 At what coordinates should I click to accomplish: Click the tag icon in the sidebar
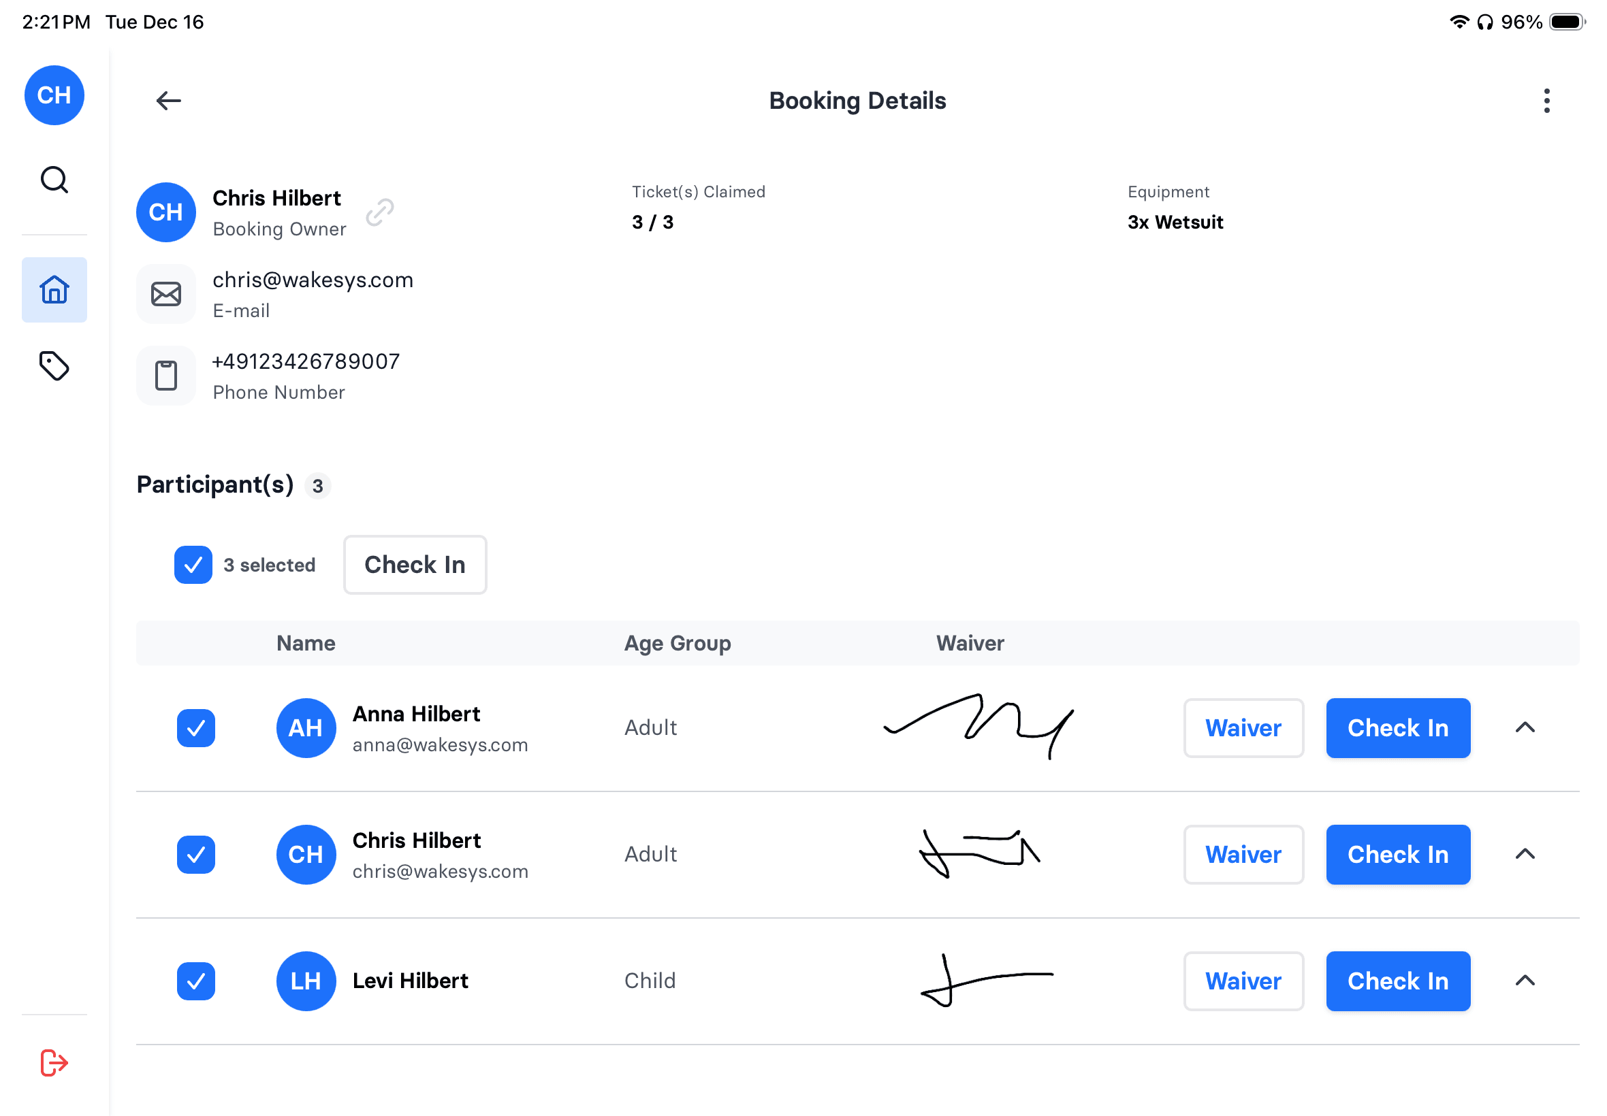coord(54,365)
